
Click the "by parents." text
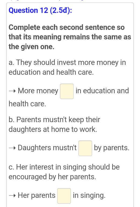pyautogui.click(x=112, y=148)
